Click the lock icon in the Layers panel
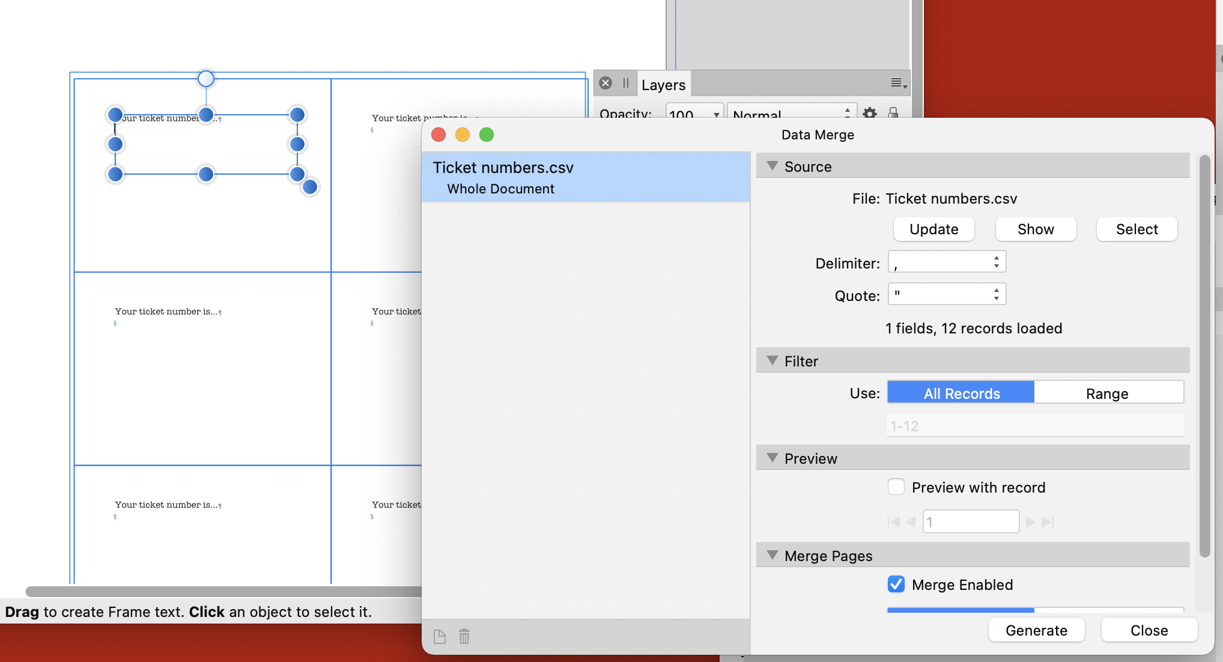 [x=893, y=114]
